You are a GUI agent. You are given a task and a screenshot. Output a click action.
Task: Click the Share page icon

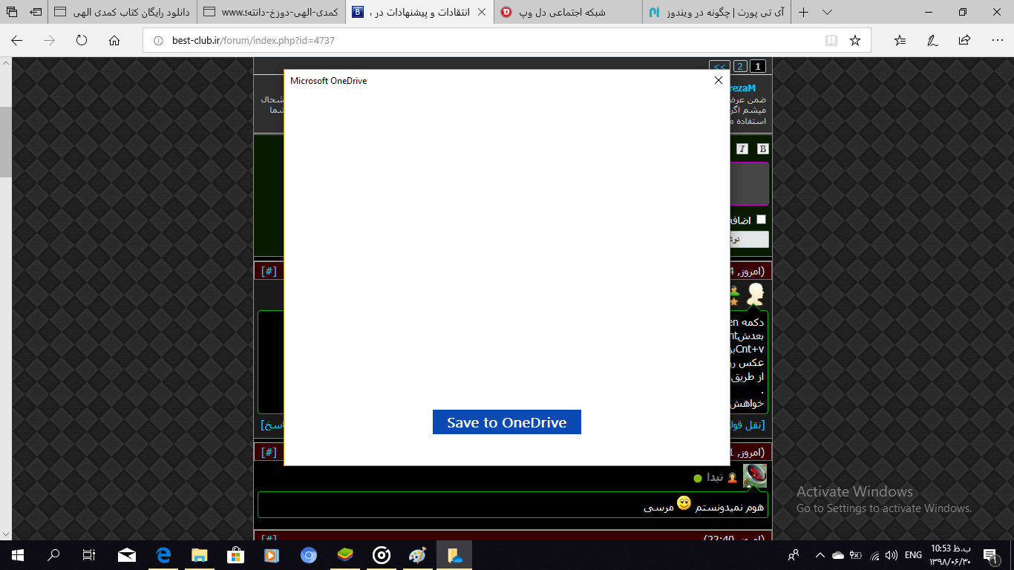point(964,41)
